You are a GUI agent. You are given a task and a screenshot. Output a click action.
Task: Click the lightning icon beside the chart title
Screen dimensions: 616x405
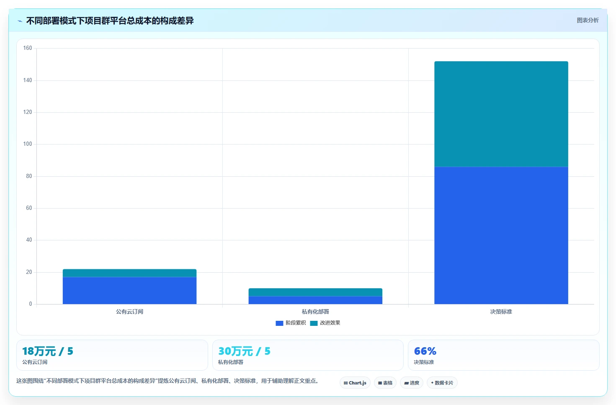click(20, 21)
